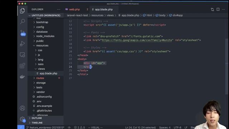
Task: Open problems panel via errors and warnings count
Action: pyautogui.click(x=79, y=128)
